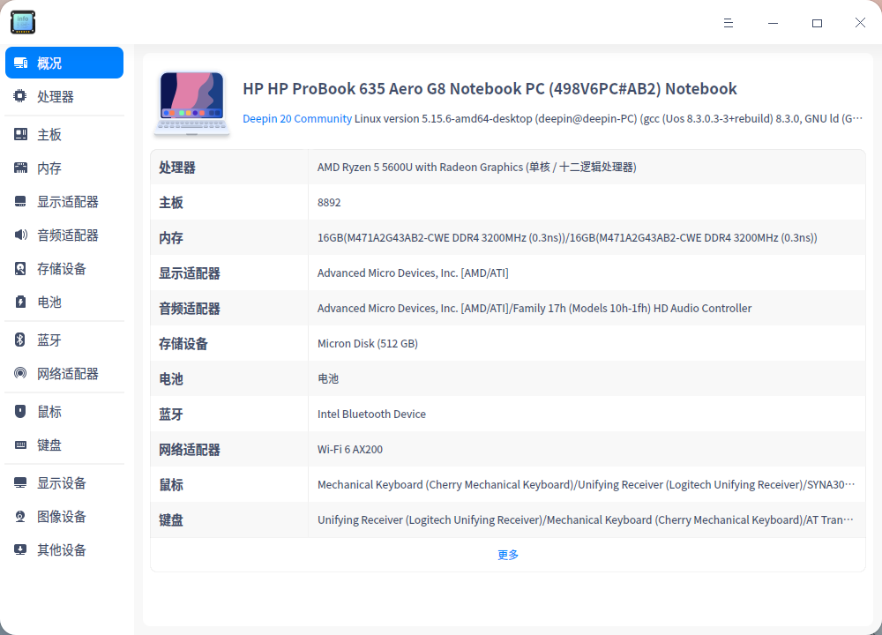This screenshot has width=882, height=635.
Task: Open the 处理器 sidebar label
Action: [x=55, y=97]
